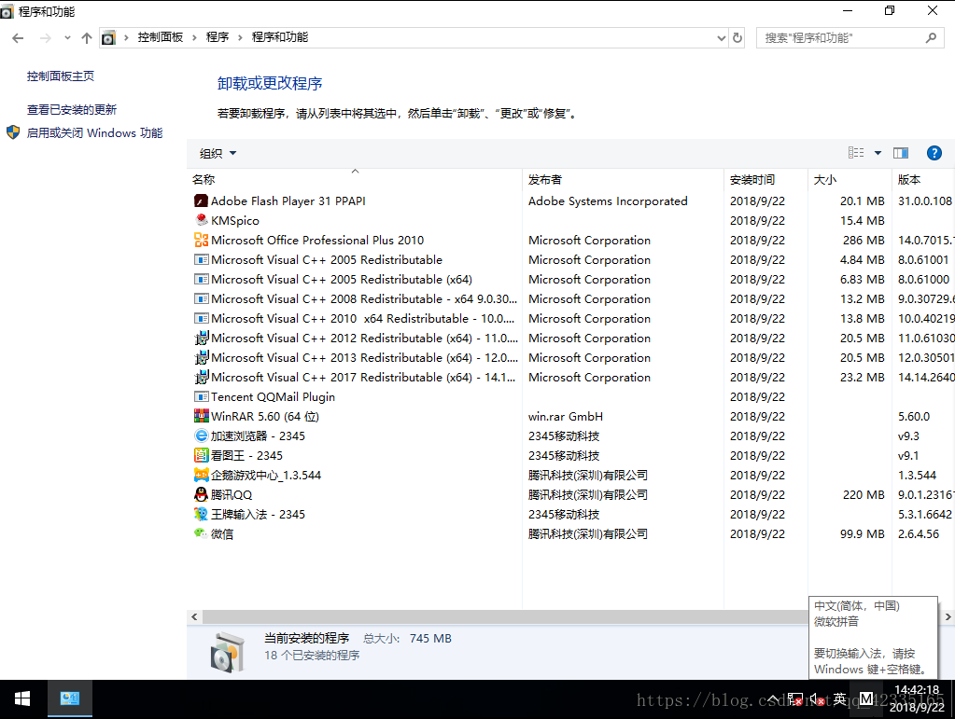Expand the chevron after 程序 in breadcrumb
Screen dimensions: 955x719
pyautogui.click(x=240, y=37)
